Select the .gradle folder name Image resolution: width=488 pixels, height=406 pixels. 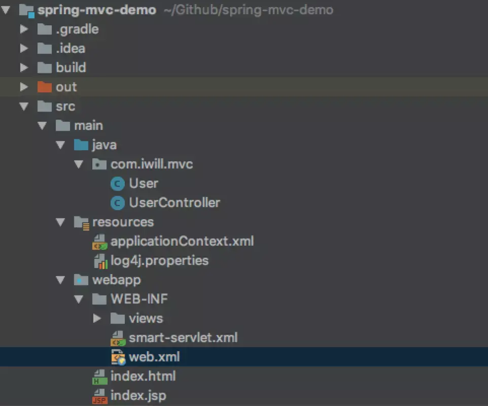pos(77,29)
